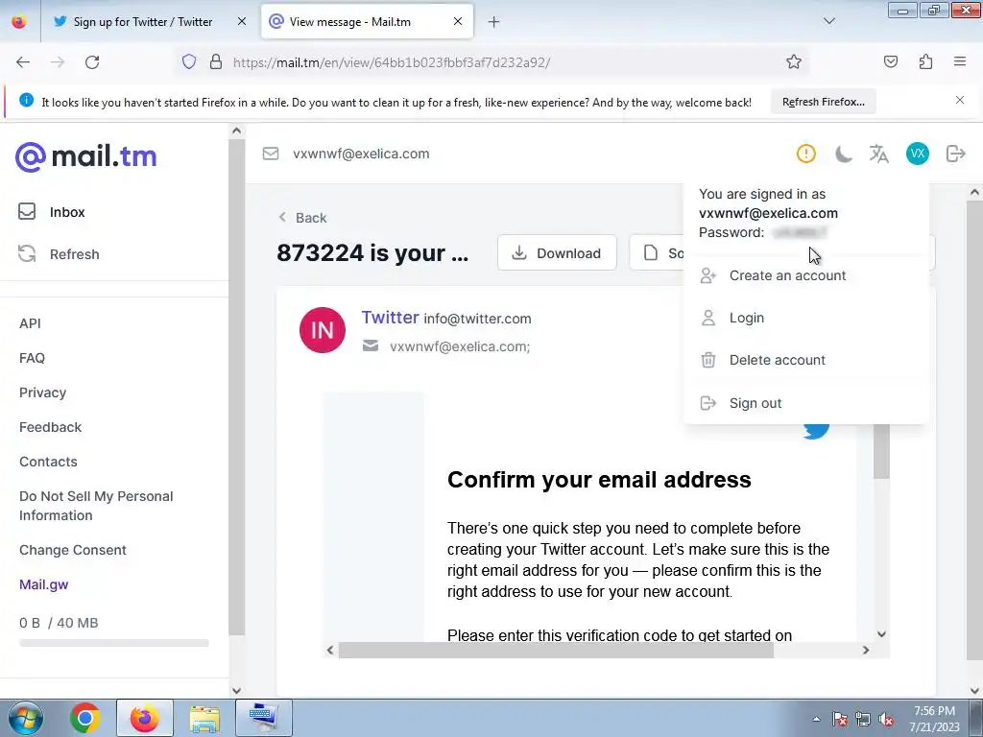Reload the current page
983x737 pixels.
point(92,62)
